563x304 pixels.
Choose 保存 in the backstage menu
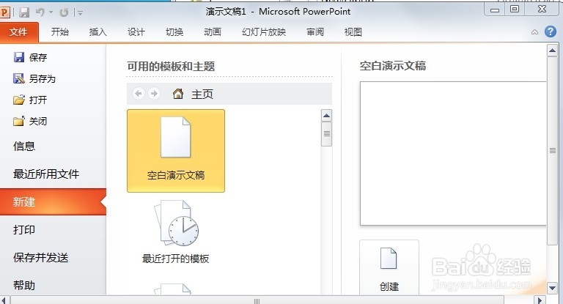tap(30, 57)
